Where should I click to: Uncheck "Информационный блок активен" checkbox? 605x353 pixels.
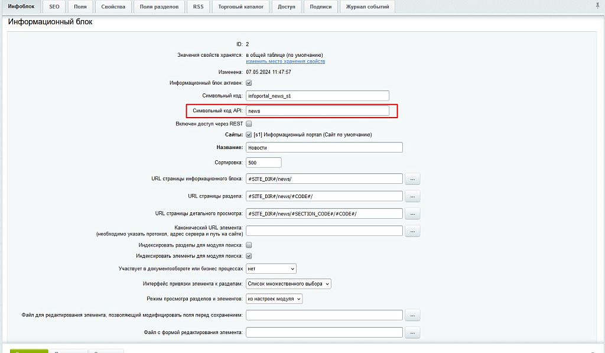(x=249, y=83)
